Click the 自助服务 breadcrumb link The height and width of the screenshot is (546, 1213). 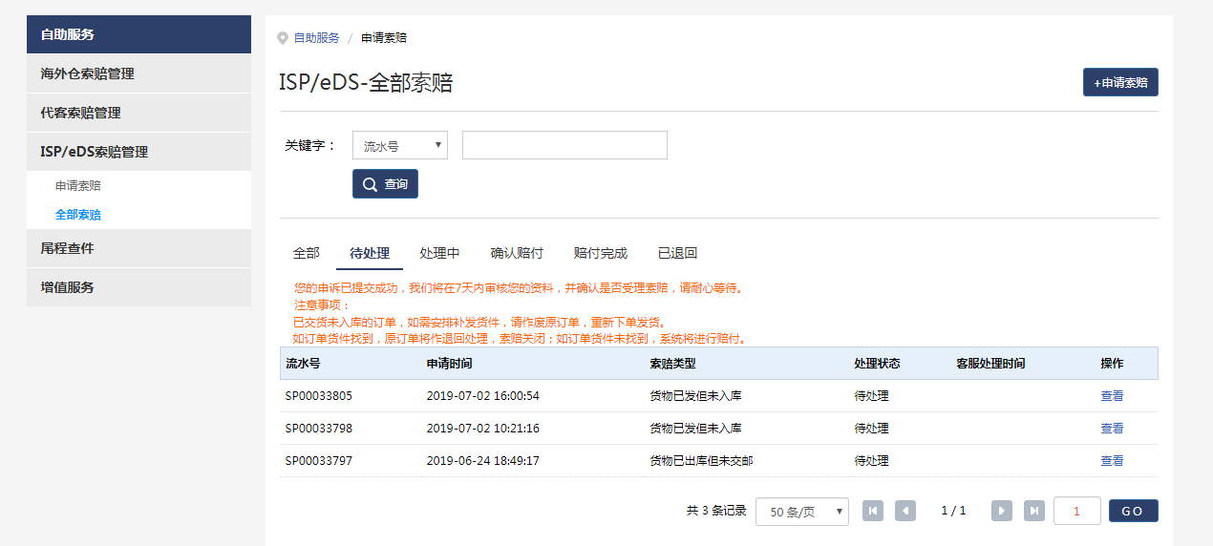(x=316, y=38)
